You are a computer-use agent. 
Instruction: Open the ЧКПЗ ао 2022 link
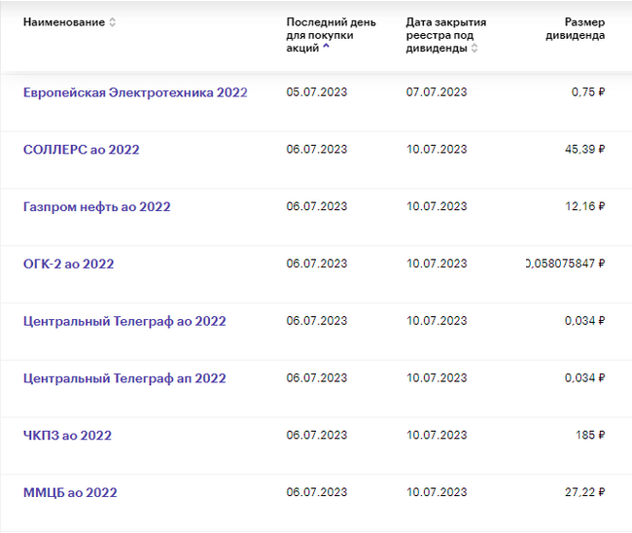tap(67, 435)
